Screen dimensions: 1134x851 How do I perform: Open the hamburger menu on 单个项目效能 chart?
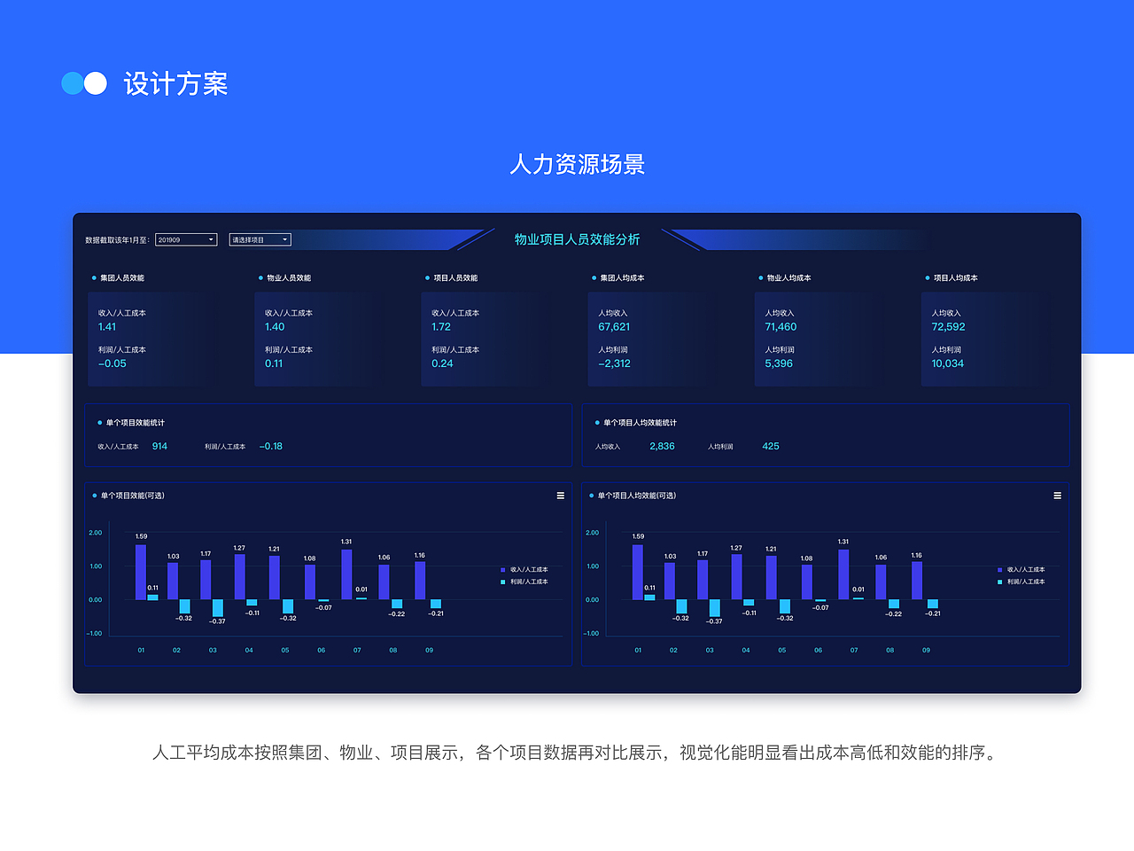(x=560, y=496)
